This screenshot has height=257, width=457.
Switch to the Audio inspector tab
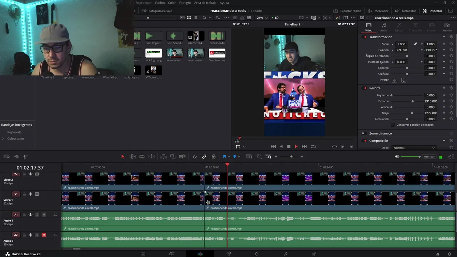coord(384,27)
